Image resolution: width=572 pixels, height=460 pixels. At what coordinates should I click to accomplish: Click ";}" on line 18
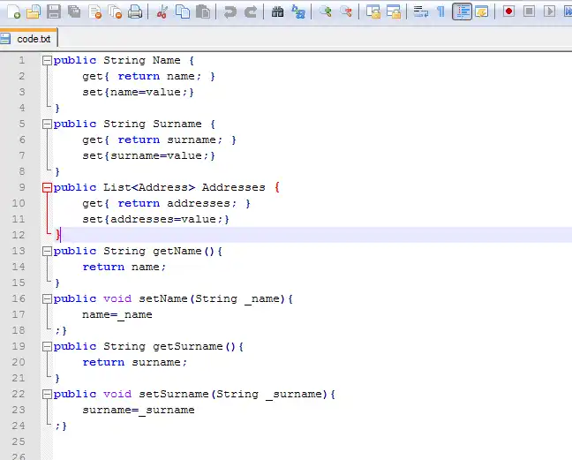(61, 330)
